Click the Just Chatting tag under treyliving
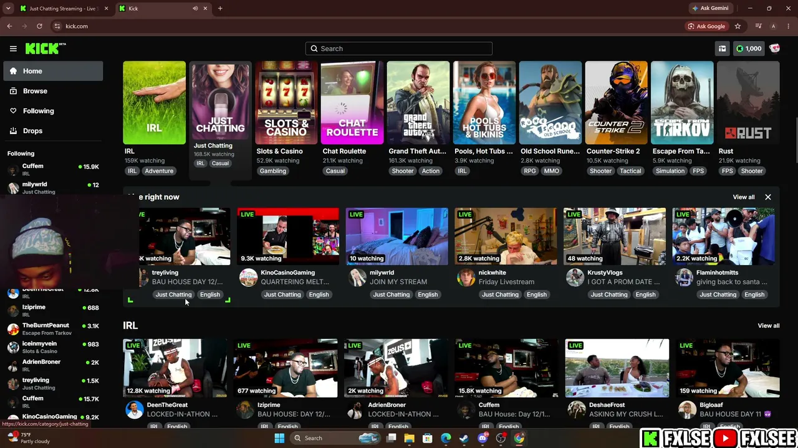The image size is (798, 448). click(173, 295)
